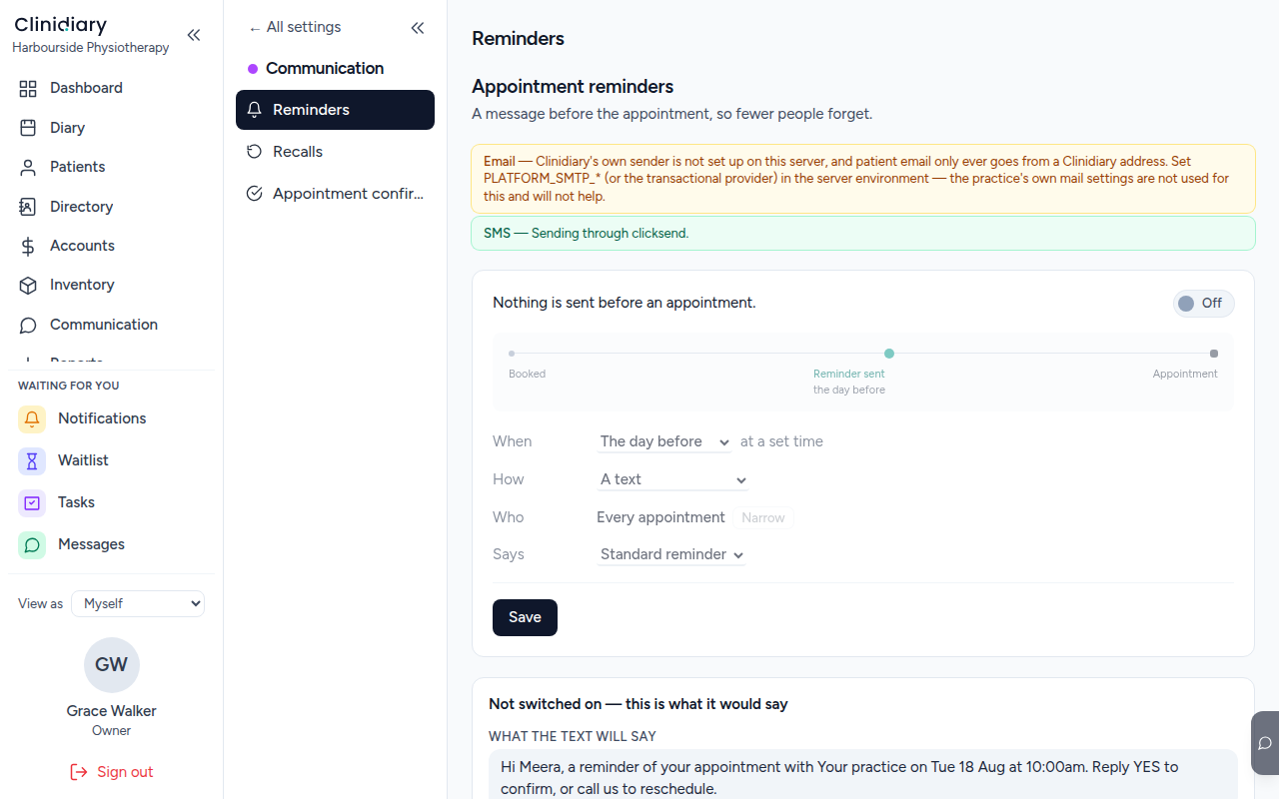Open the How 'A text' dropdown
1279x799 pixels.
(672, 479)
